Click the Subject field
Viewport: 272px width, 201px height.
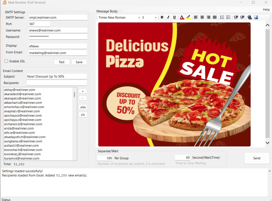pos(57,76)
